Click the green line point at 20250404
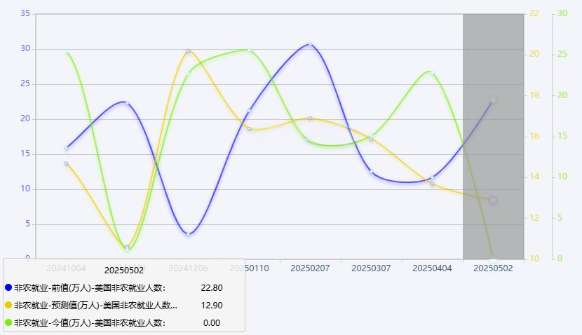The height and width of the screenshot is (335, 582). [x=432, y=72]
